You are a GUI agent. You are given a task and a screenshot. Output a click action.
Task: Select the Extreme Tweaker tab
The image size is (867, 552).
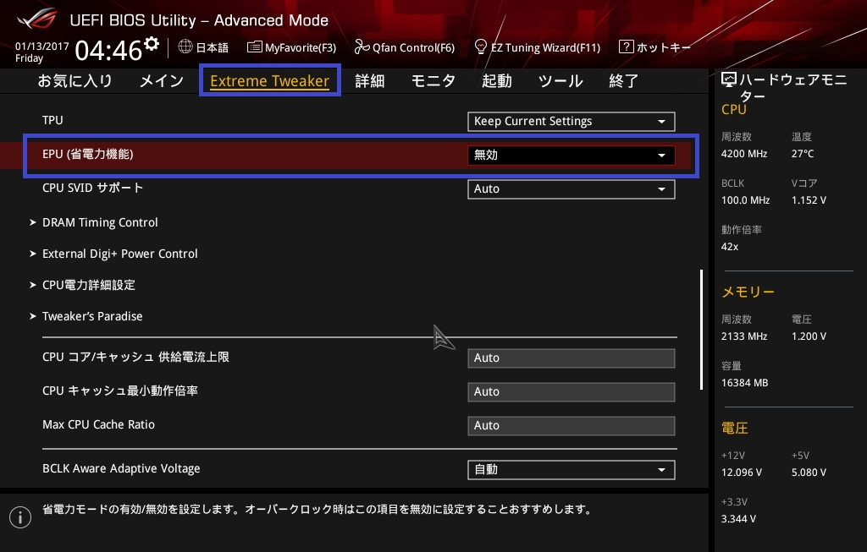click(x=270, y=80)
